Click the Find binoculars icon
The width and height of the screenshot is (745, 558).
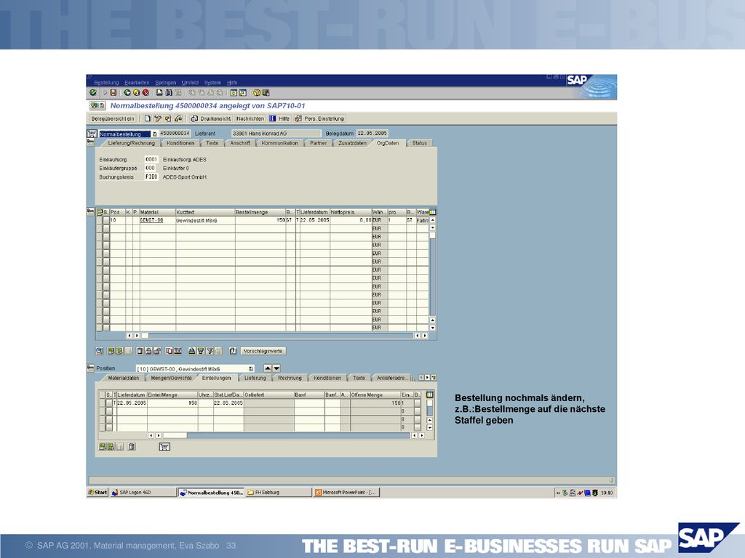[x=169, y=92]
